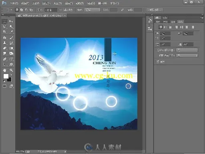Screen dimensions: 205x154
Task: Open the Window (W) menu
Action: pos(102,3)
